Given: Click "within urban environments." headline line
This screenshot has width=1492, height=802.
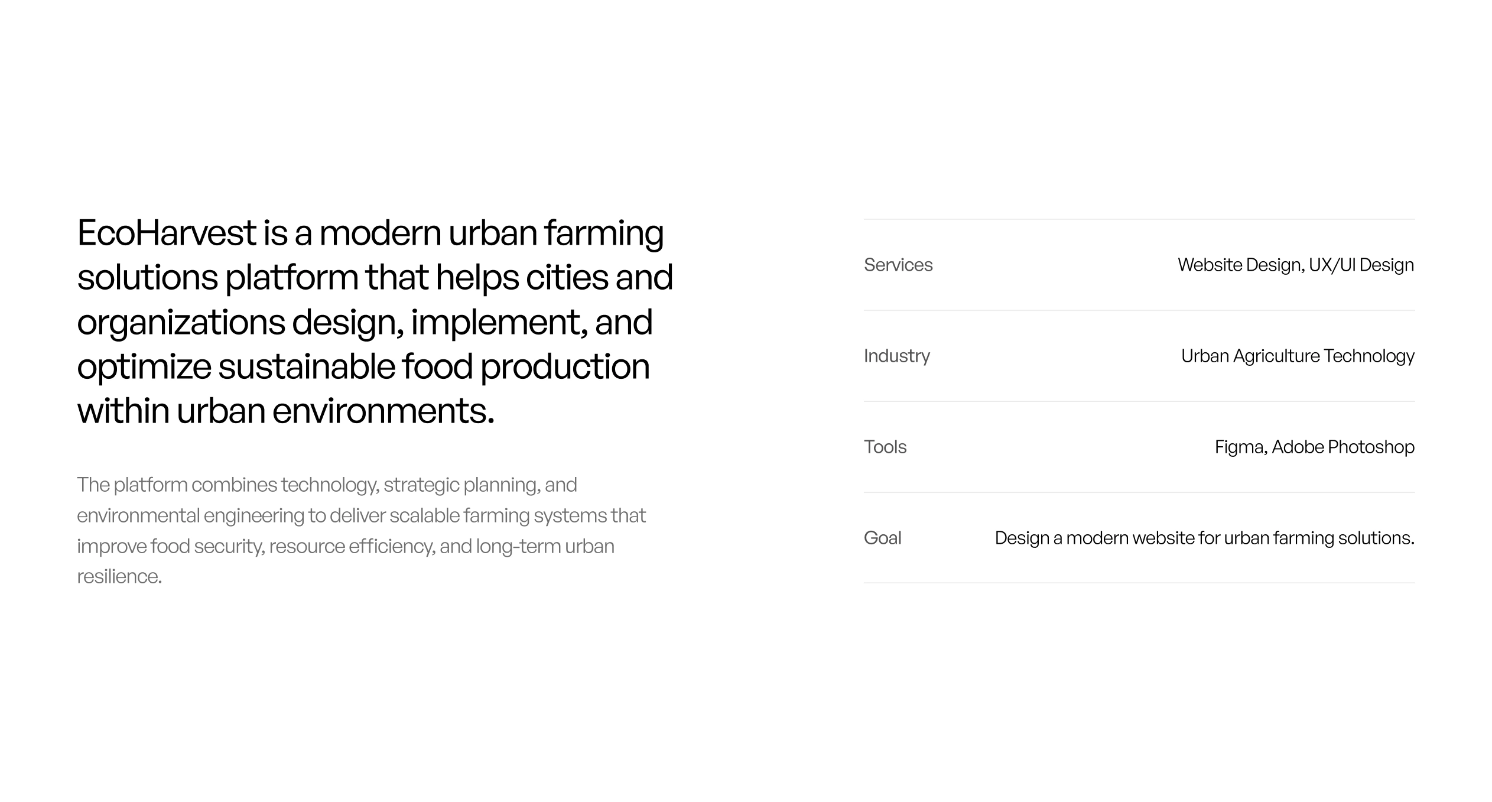Looking at the screenshot, I should click(285, 411).
